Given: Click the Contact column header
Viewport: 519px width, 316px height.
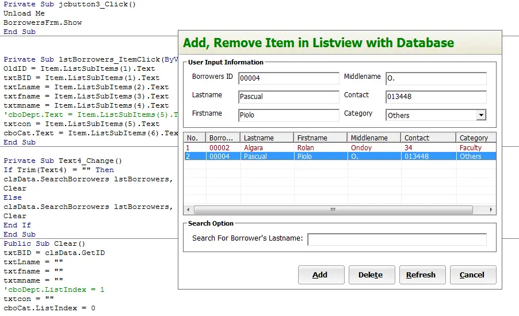Looking at the screenshot, I should click(x=429, y=138).
